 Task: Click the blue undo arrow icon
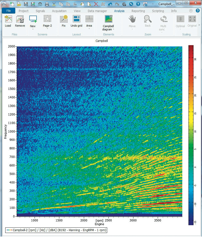click(x=110, y=4)
